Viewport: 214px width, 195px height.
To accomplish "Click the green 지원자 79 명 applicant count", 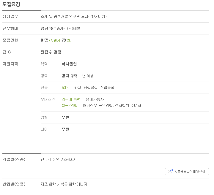I will 60,40.
